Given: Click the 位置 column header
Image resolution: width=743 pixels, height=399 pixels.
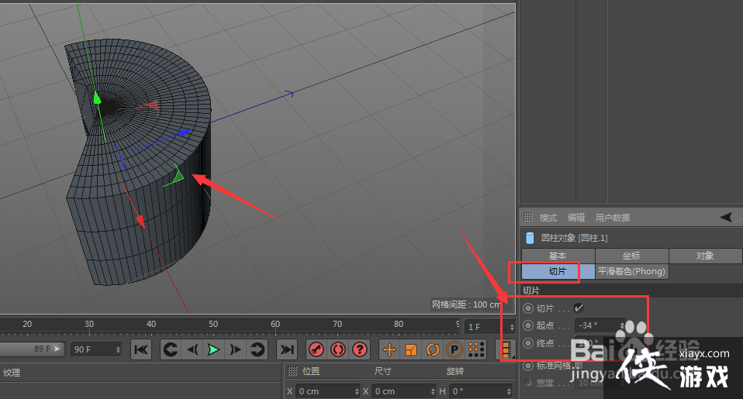Looking at the screenshot, I should (x=311, y=371).
